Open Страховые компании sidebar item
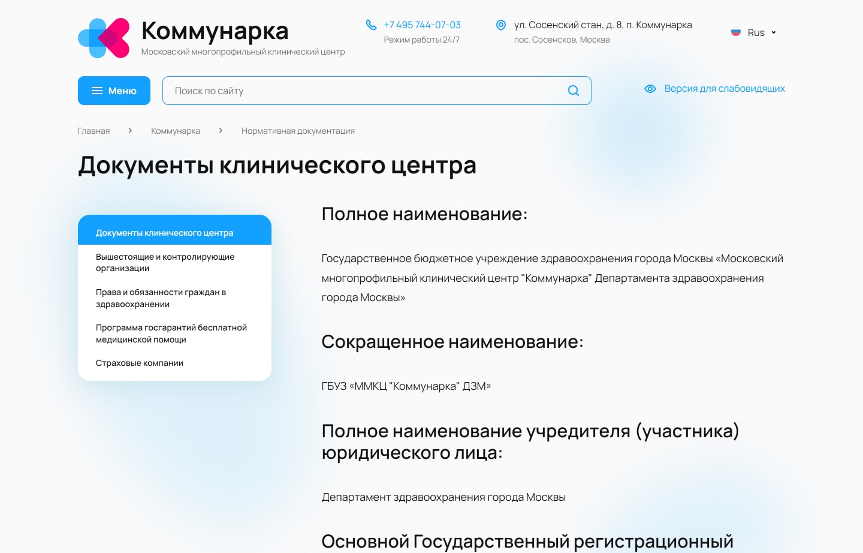Image resolution: width=863 pixels, height=553 pixels. point(140,363)
